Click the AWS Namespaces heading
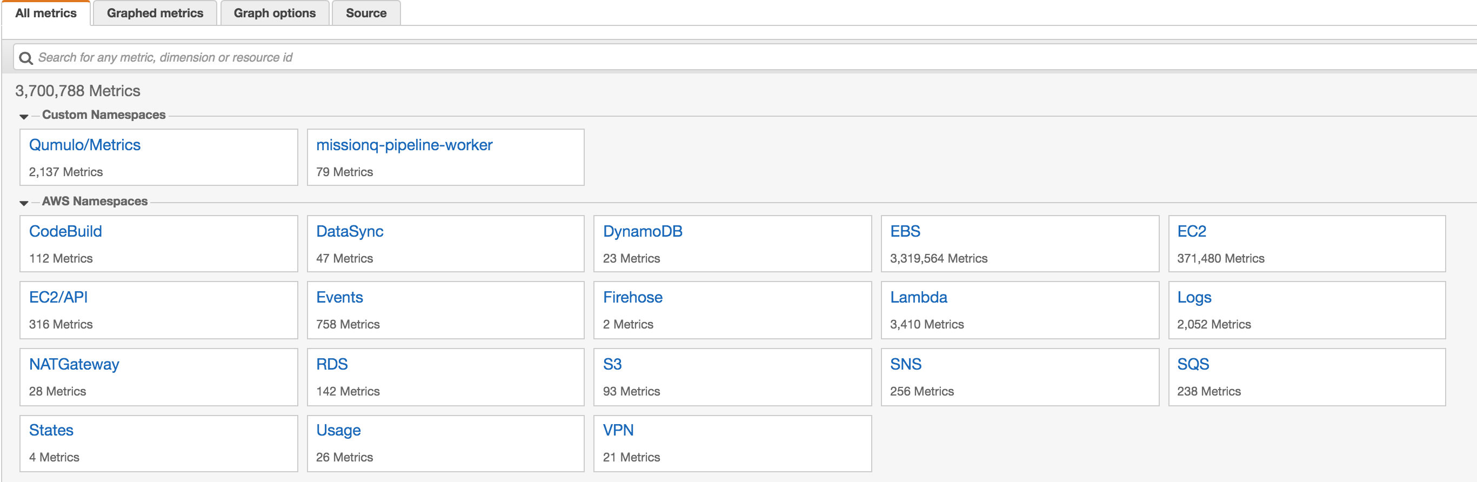The image size is (1477, 482). click(95, 201)
